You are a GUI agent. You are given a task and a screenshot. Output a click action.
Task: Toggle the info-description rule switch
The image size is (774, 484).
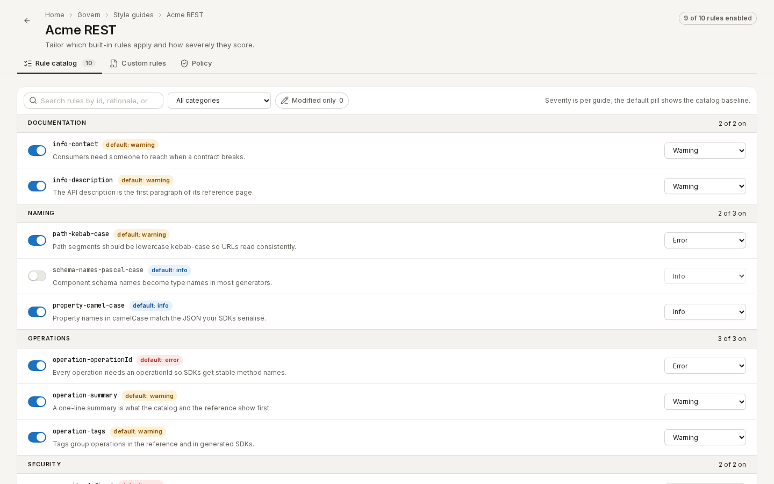pos(37,186)
